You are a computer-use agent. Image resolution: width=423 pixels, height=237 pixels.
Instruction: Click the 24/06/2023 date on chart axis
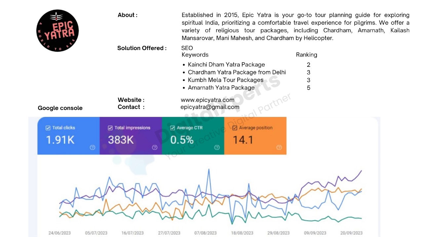point(59,233)
